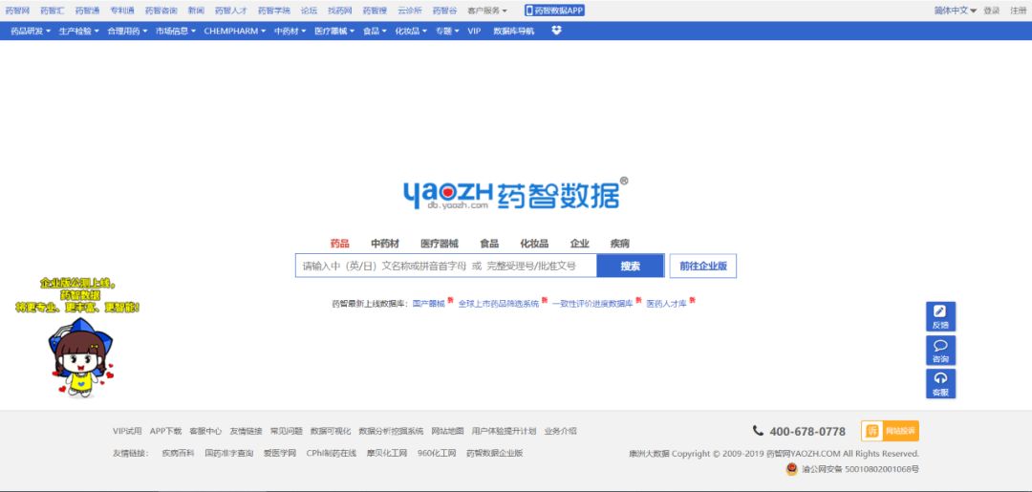Open 药智人才 in the top bar
The height and width of the screenshot is (492, 1032).
(231, 11)
